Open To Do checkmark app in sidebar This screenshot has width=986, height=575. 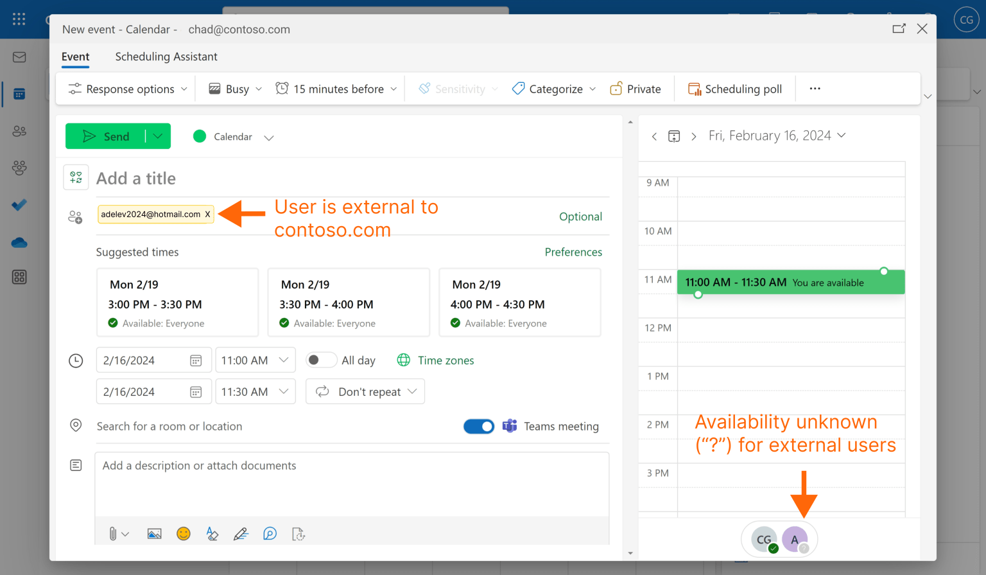(19, 205)
